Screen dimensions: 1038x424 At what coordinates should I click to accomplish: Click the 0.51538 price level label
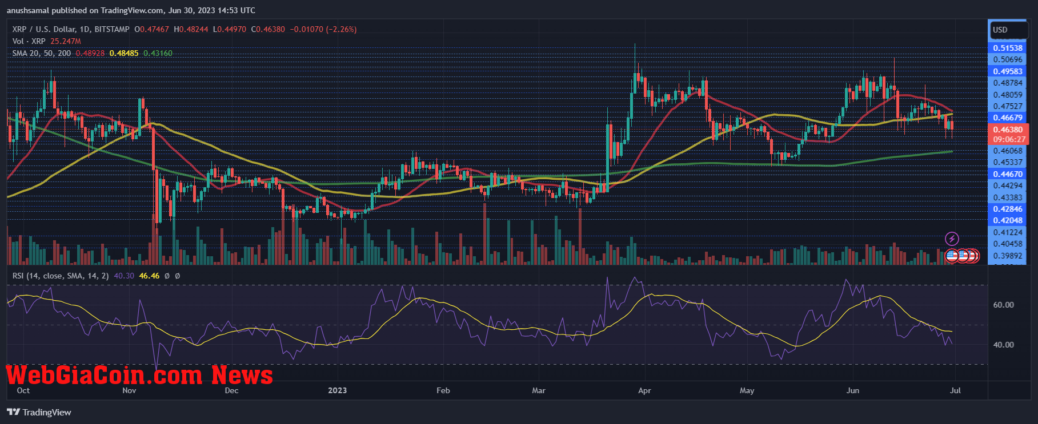1008,48
